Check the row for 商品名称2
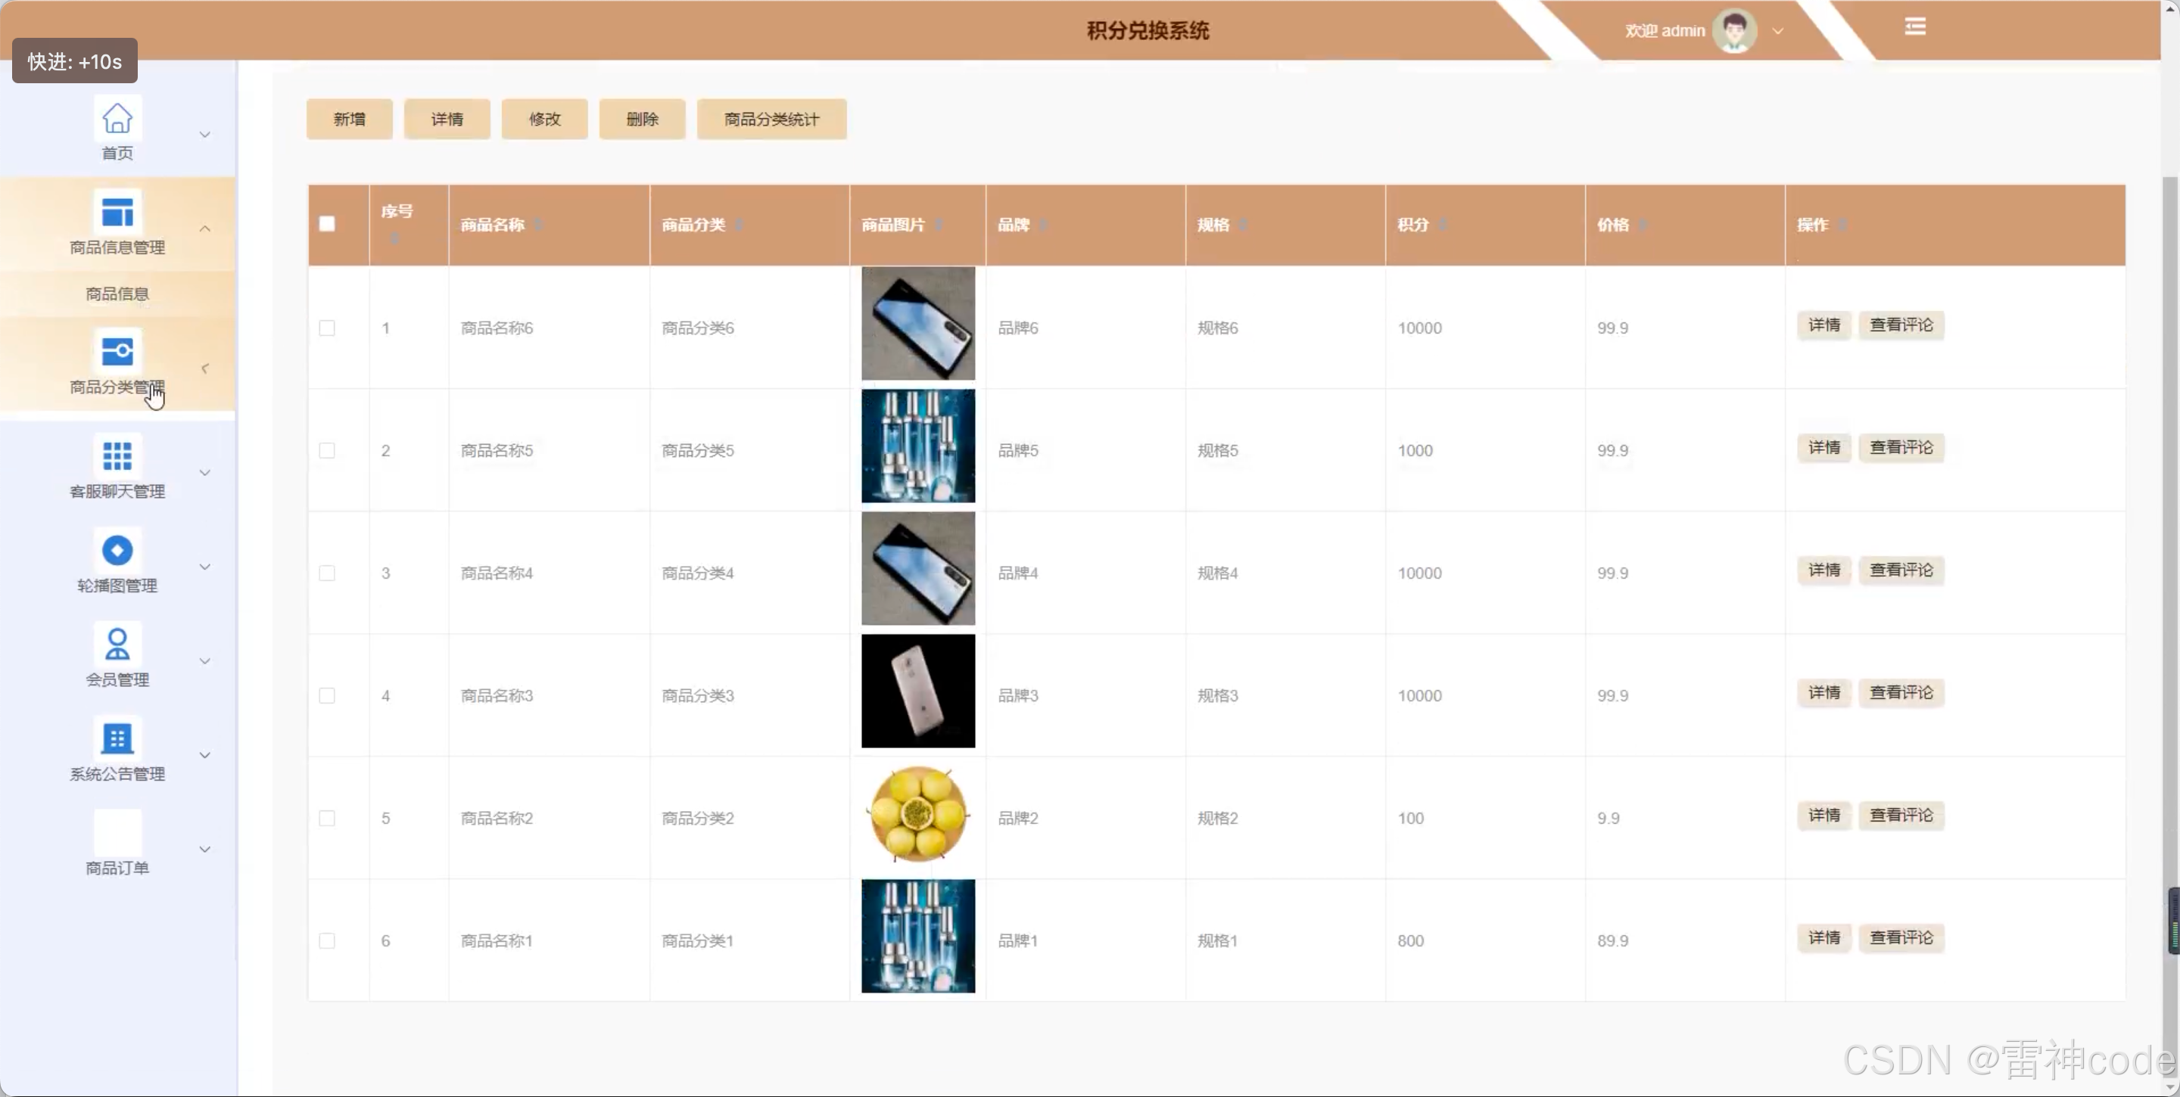This screenshot has height=1097, width=2180. tap(327, 819)
